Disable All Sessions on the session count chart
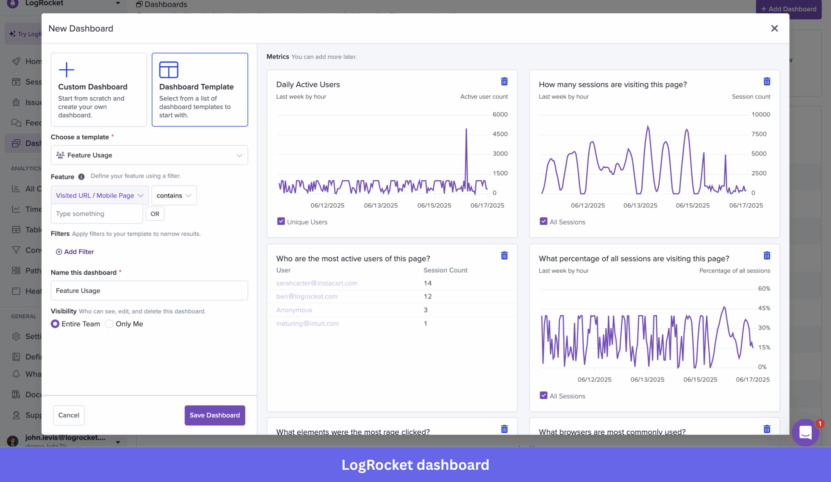This screenshot has width=831, height=482. 543,222
